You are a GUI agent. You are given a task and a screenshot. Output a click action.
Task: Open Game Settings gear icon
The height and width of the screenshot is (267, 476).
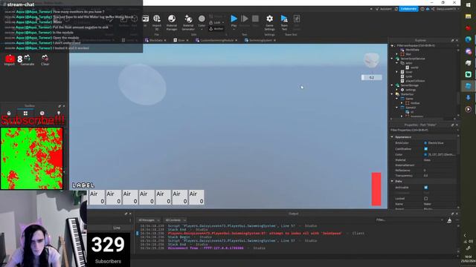click(x=269, y=22)
